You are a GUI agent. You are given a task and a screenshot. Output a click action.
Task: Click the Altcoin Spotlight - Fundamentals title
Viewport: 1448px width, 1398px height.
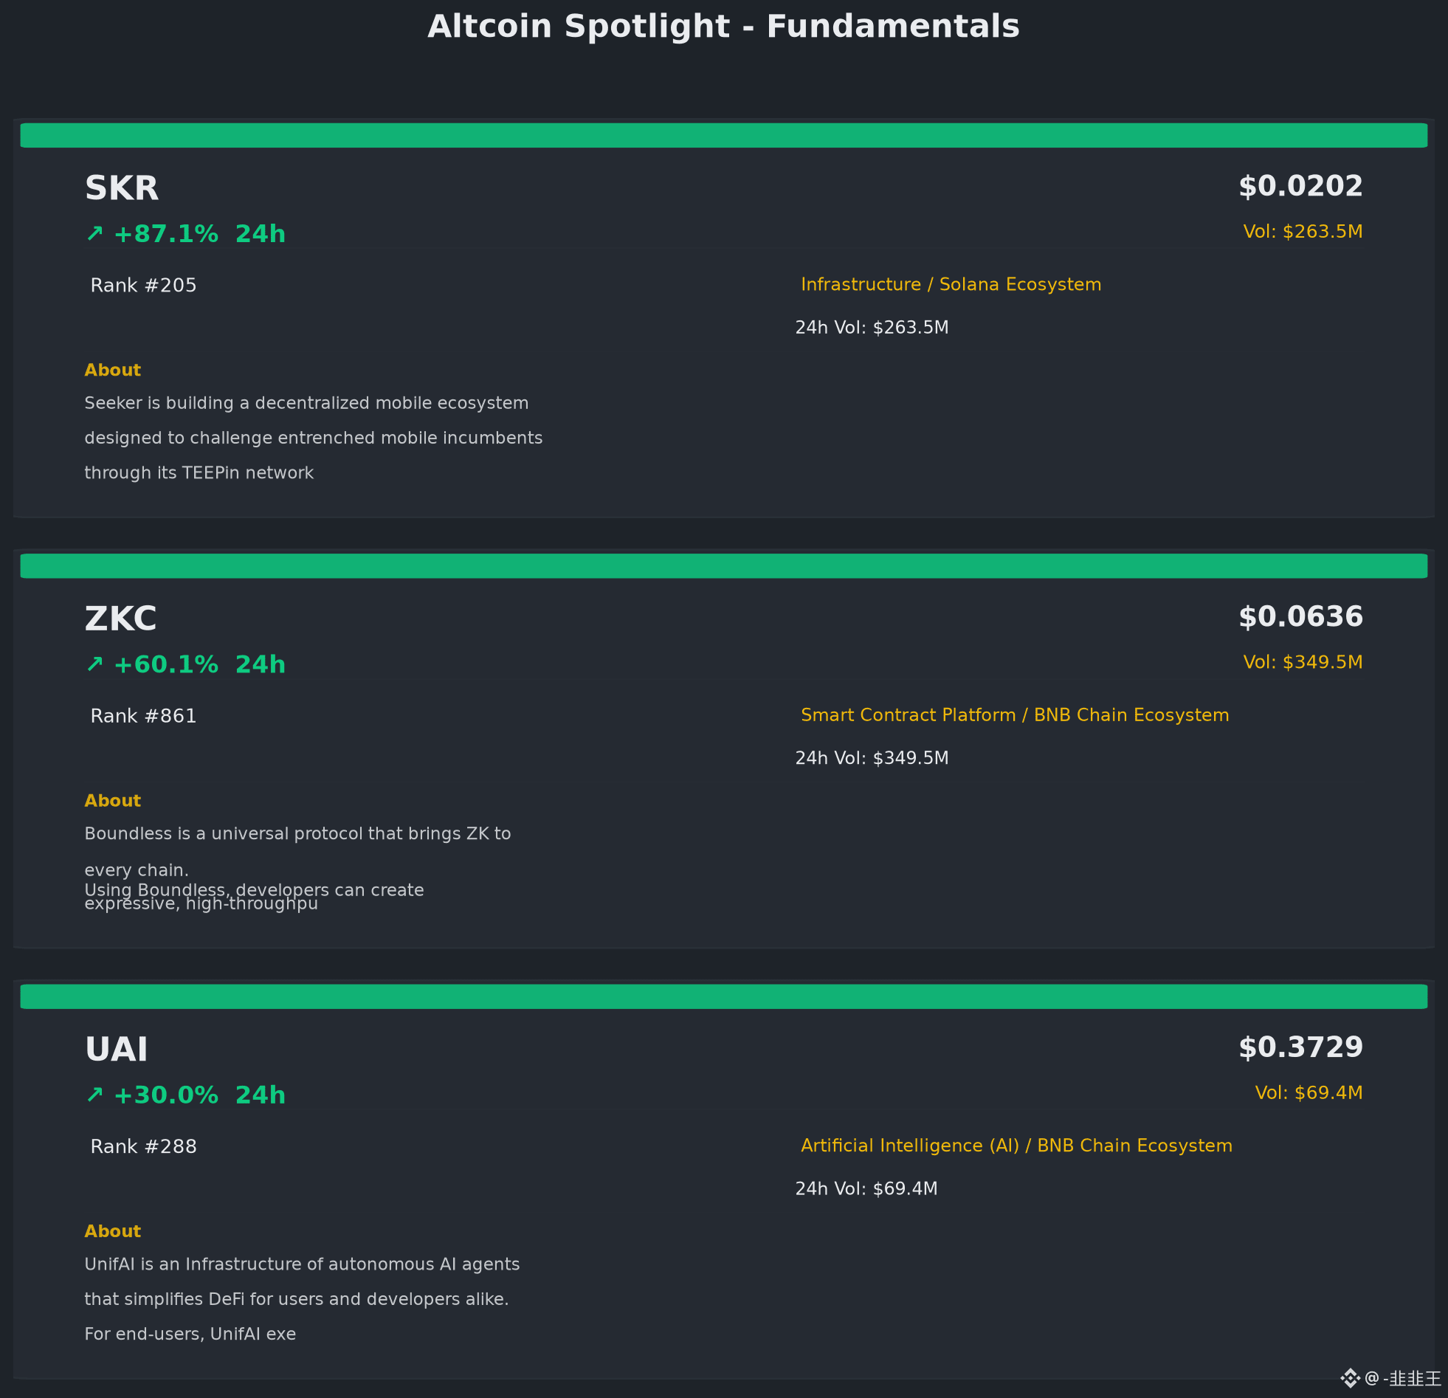click(x=724, y=27)
